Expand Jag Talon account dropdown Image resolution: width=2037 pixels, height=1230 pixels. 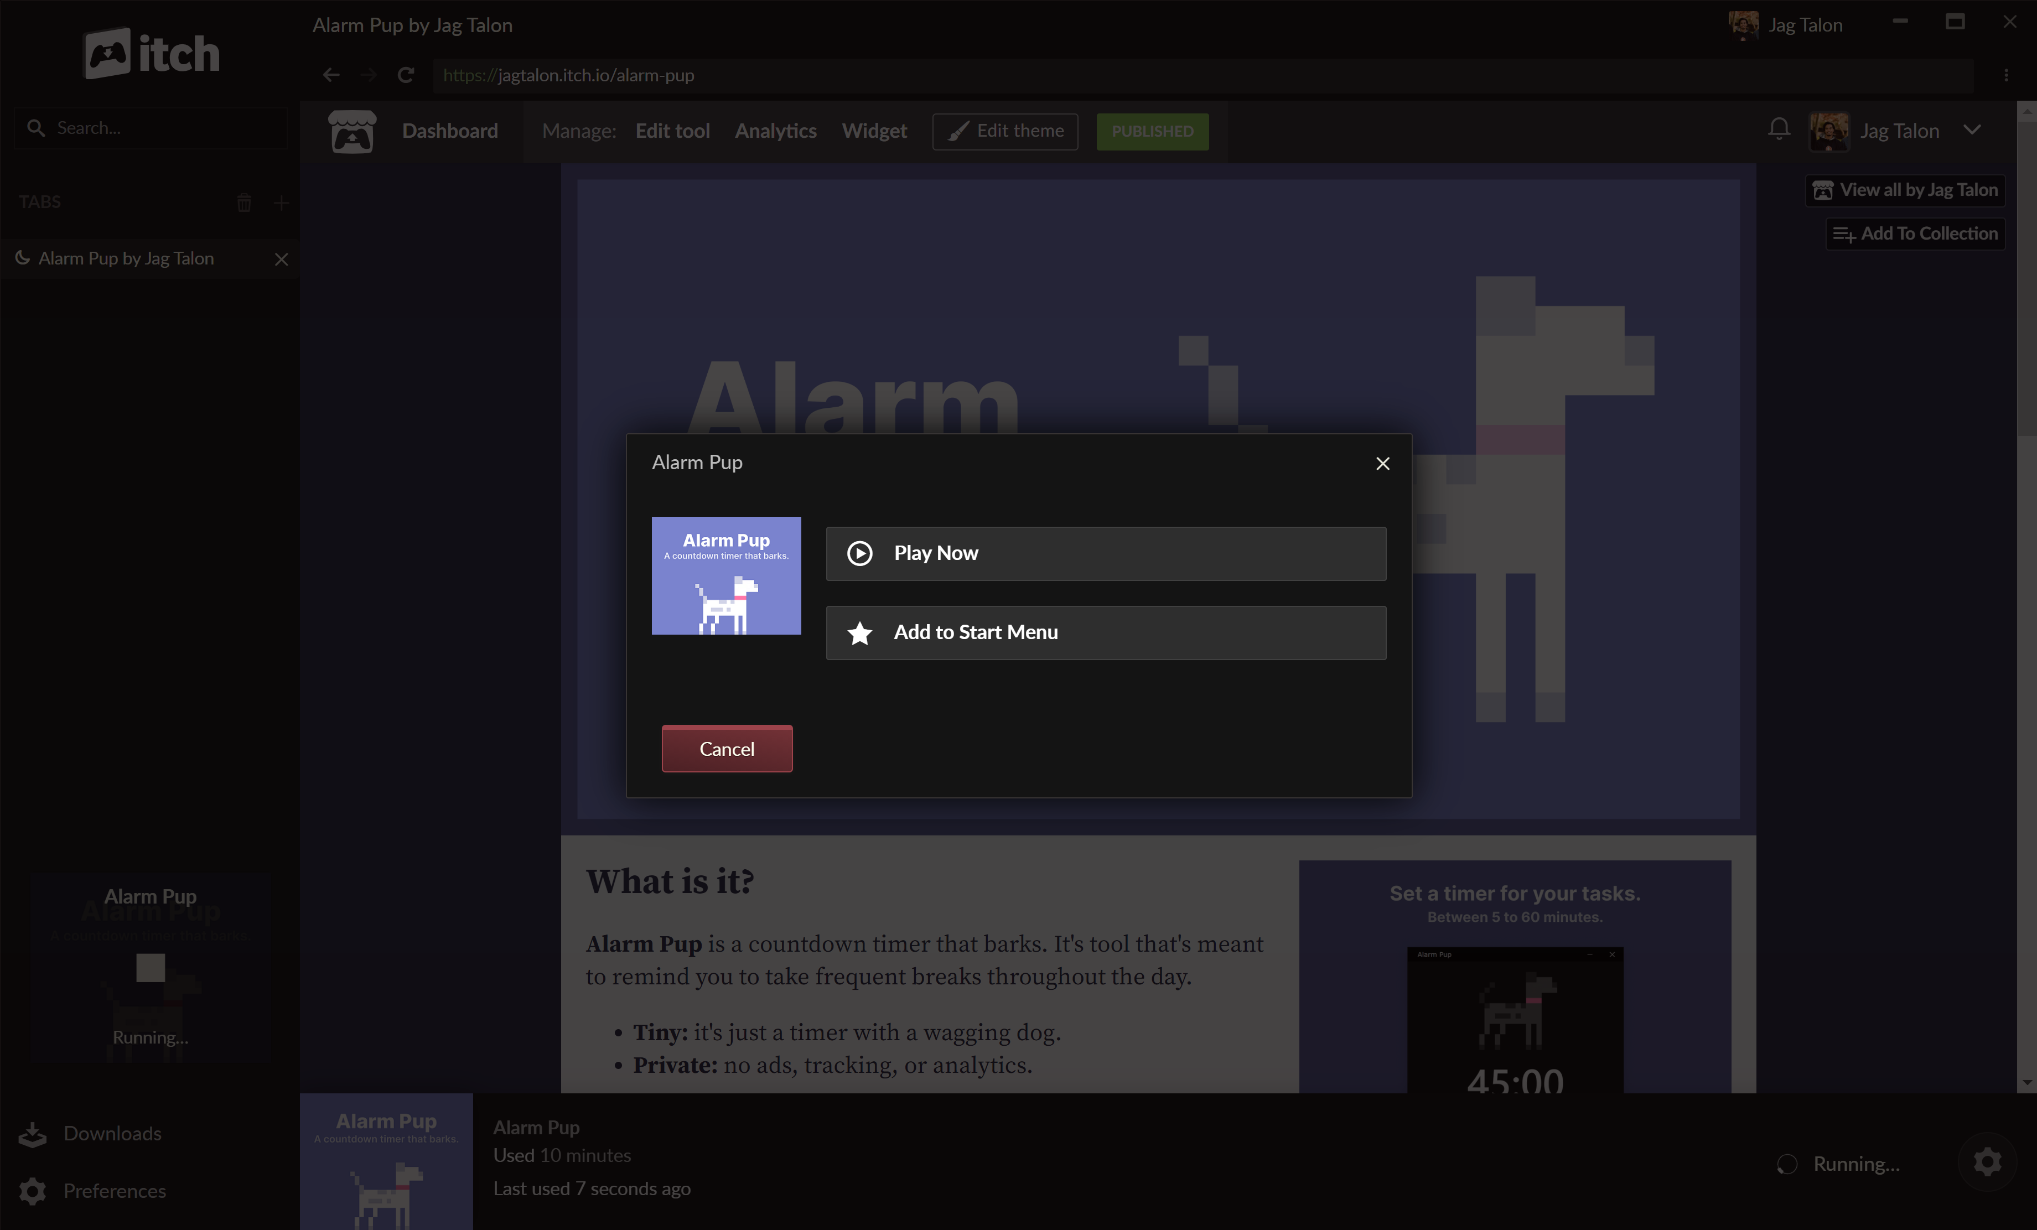point(1972,130)
